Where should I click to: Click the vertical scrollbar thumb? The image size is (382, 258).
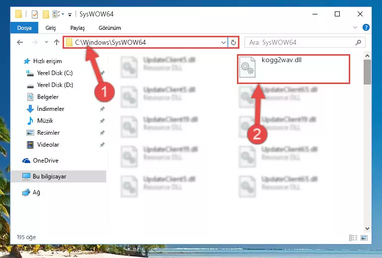(x=367, y=72)
